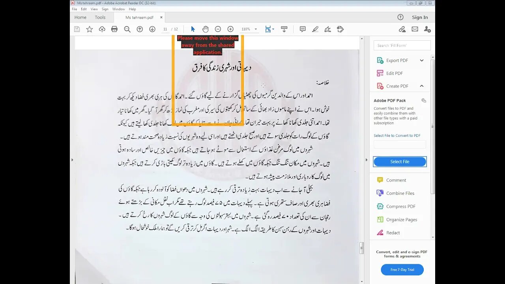Open the Window menu
The image size is (505, 284).
(118, 9)
